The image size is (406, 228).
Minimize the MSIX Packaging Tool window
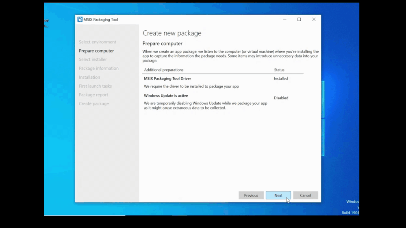point(284,19)
